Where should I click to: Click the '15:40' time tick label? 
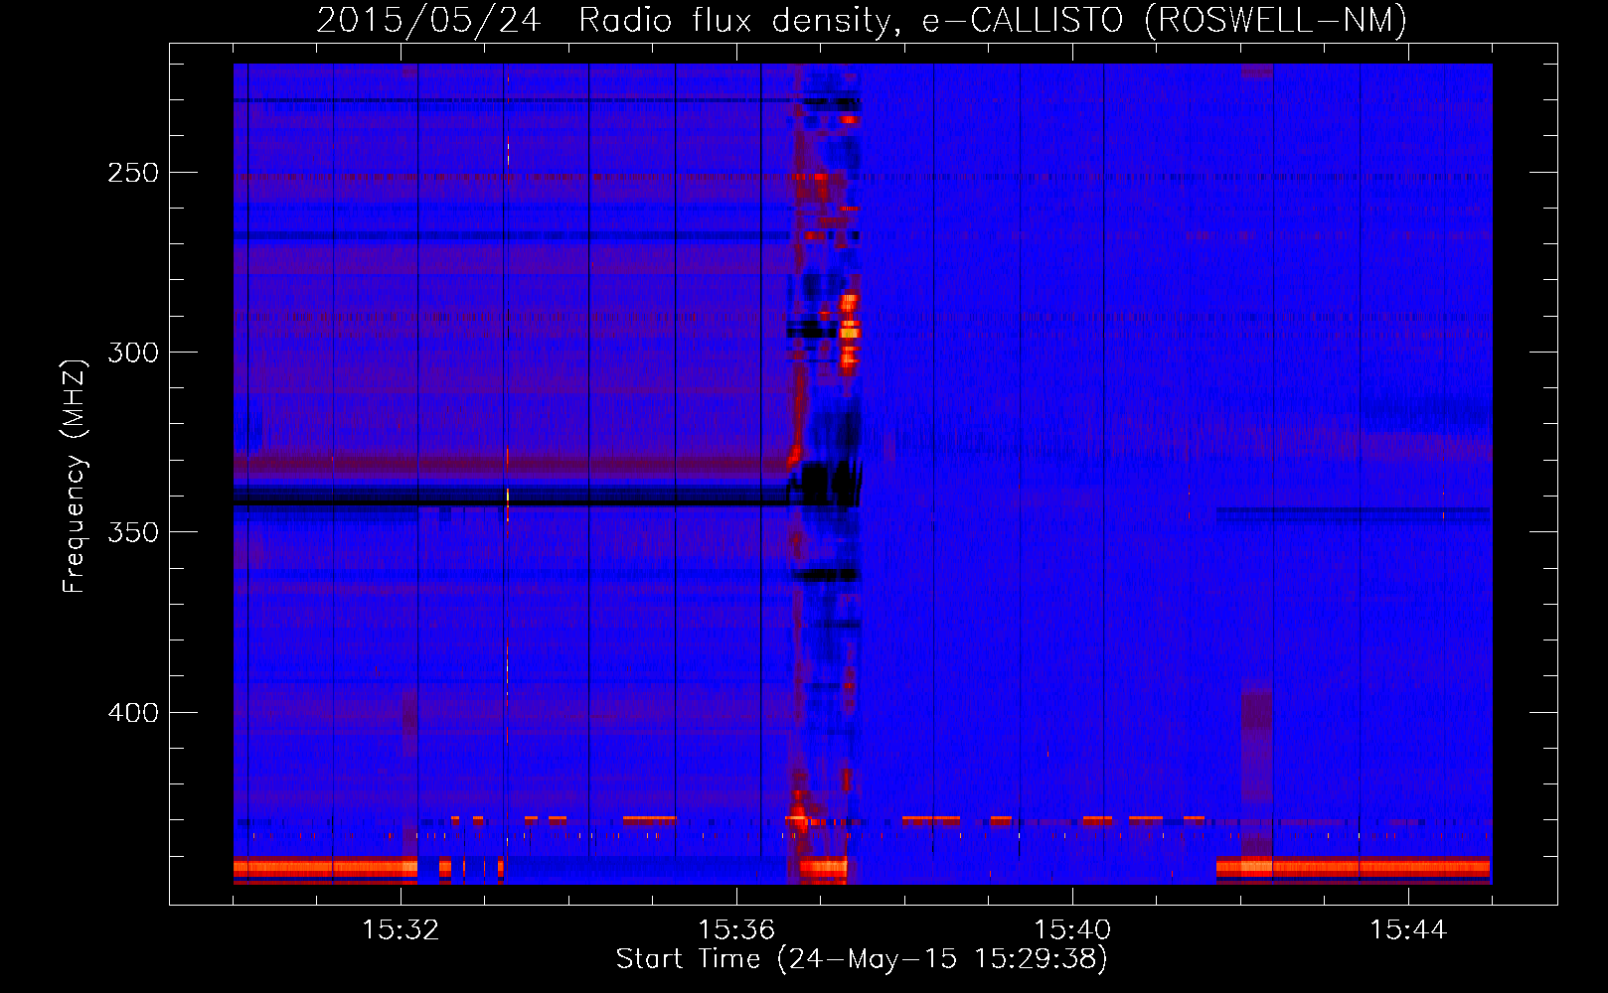(1072, 929)
